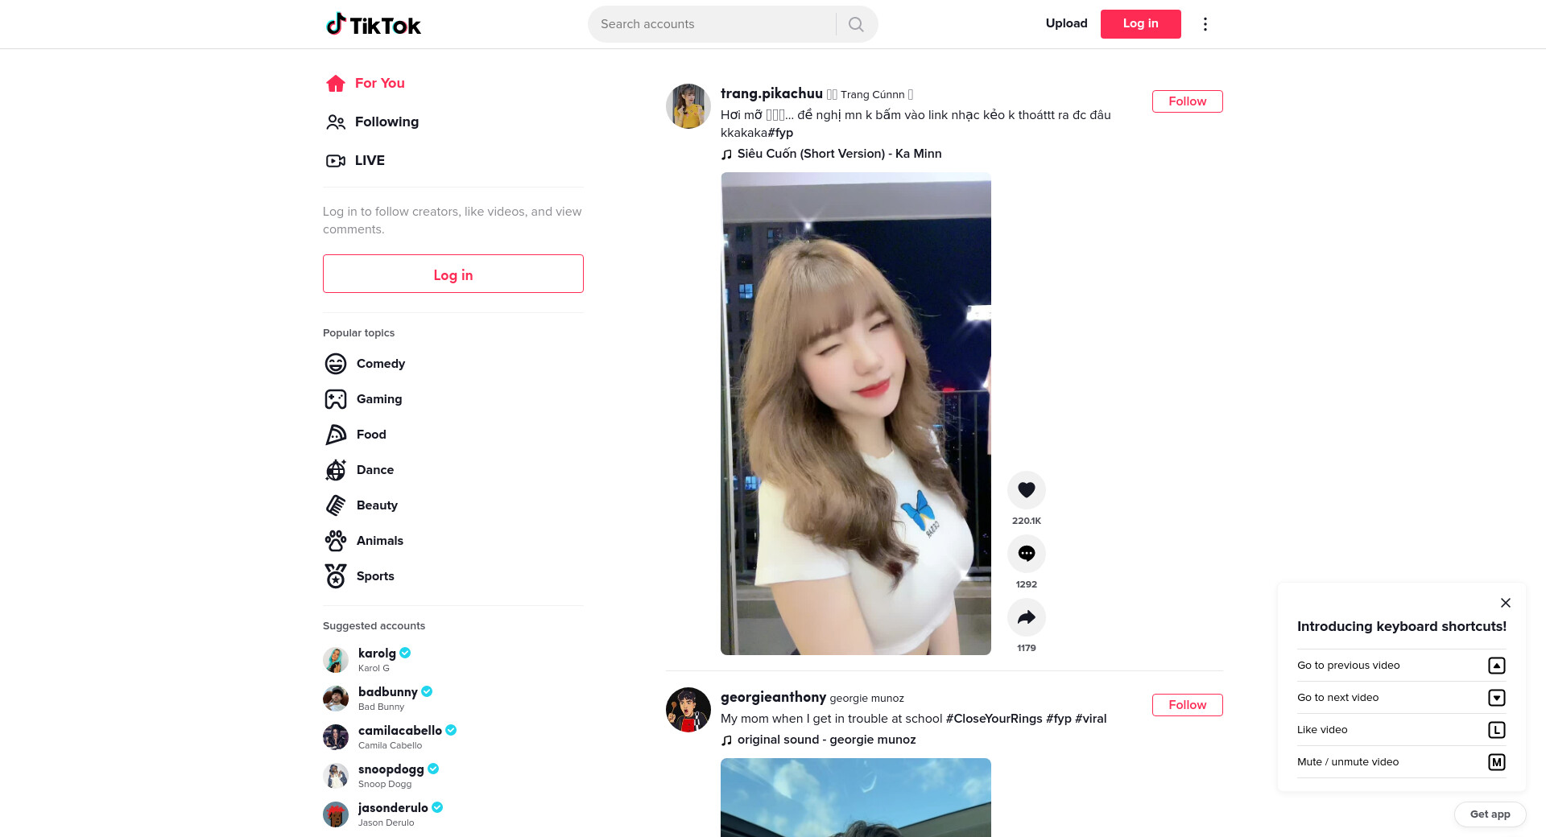This screenshot has height=837, width=1546.
Task: Click the Get app button
Action: click(x=1490, y=814)
